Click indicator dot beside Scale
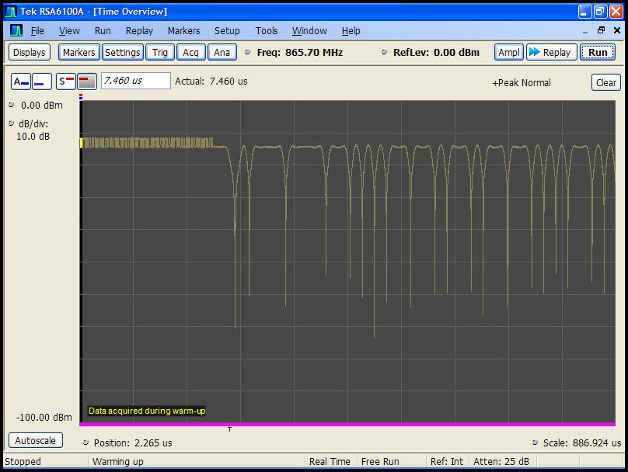Viewport: 628px width, 472px height. 535,442
